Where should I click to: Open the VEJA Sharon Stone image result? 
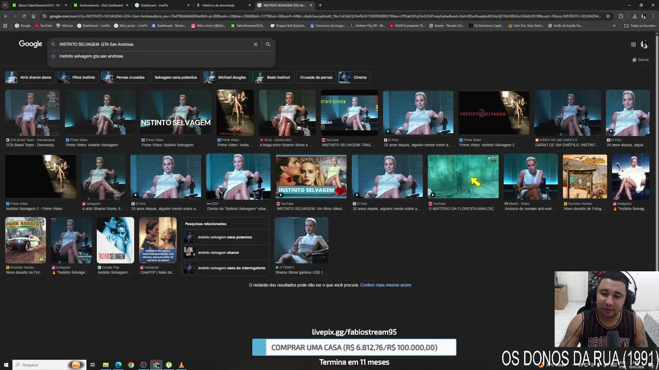(x=287, y=113)
